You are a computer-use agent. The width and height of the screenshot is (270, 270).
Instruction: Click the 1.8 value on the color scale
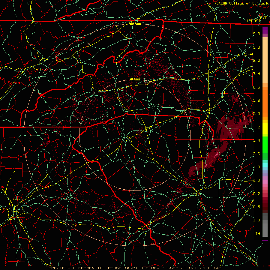(x=256, y=167)
